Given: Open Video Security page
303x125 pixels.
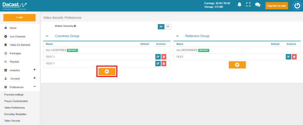Looking at the screenshot, I should pyautogui.click(x=12, y=121).
